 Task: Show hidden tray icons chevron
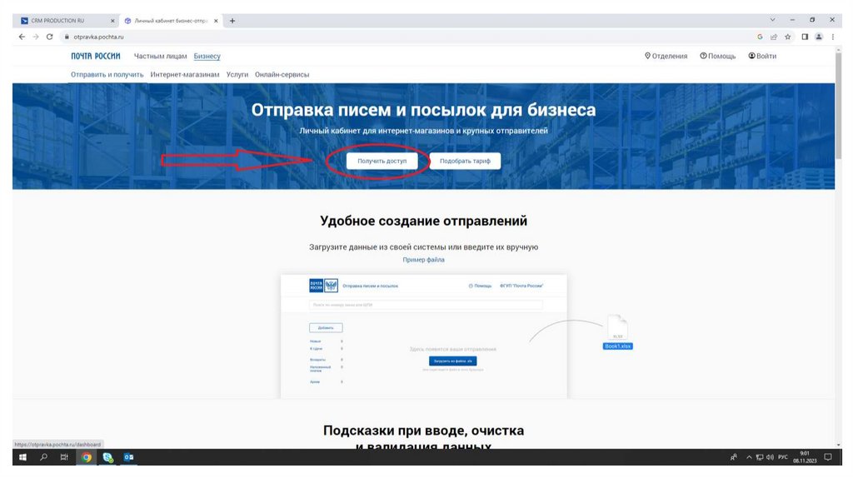(x=749, y=457)
